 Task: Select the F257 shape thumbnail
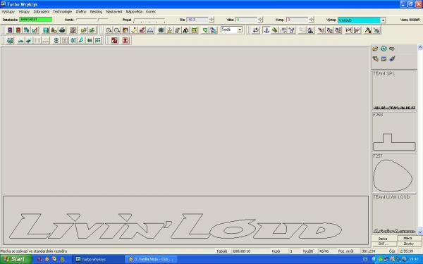click(394, 173)
